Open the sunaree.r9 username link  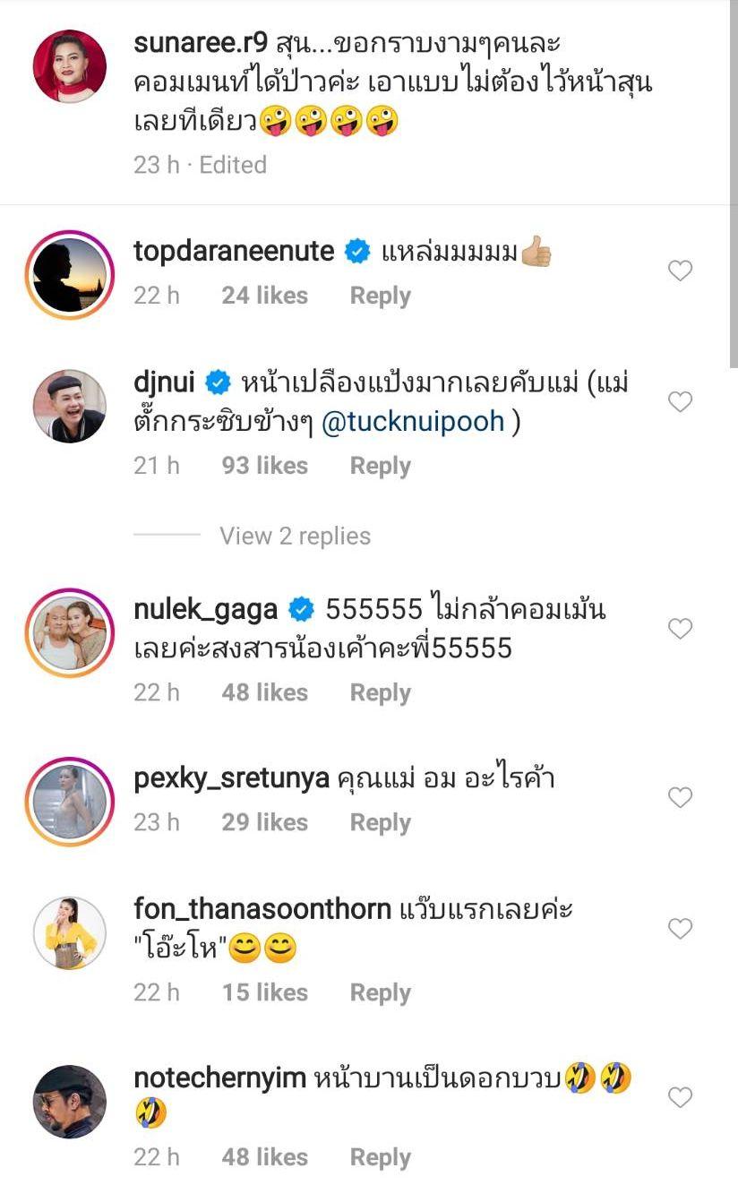click(x=201, y=42)
